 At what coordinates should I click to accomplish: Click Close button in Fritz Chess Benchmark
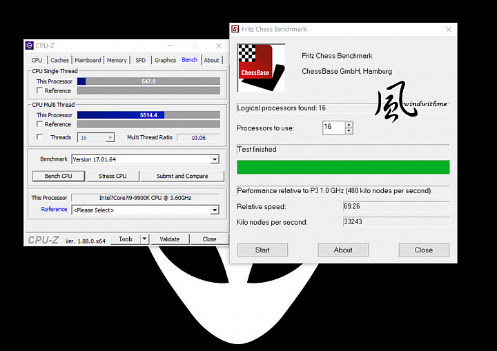coord(424,250)
